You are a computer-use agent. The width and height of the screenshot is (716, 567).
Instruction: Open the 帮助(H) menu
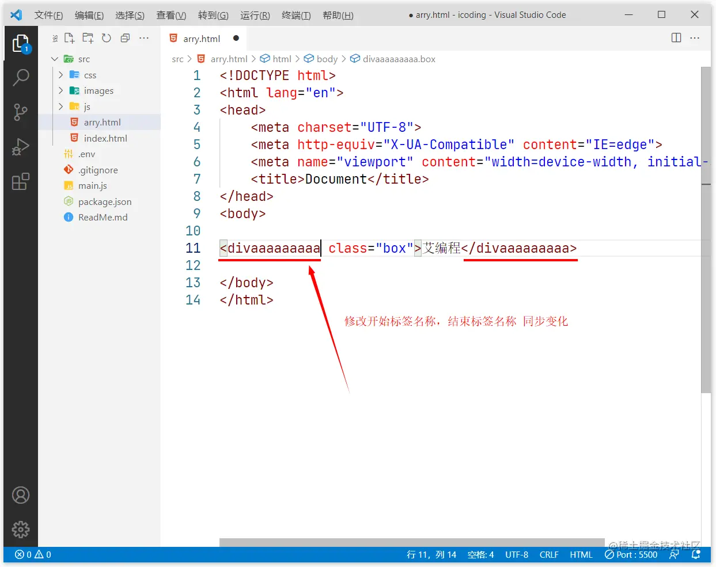338,15
